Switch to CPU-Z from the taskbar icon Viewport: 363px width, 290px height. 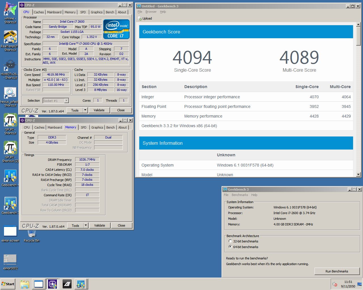(x=52, y=284)
